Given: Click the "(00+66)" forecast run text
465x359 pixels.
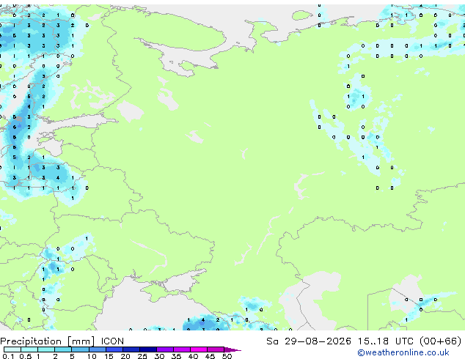Looking at the screenshot, I should 440,341.
